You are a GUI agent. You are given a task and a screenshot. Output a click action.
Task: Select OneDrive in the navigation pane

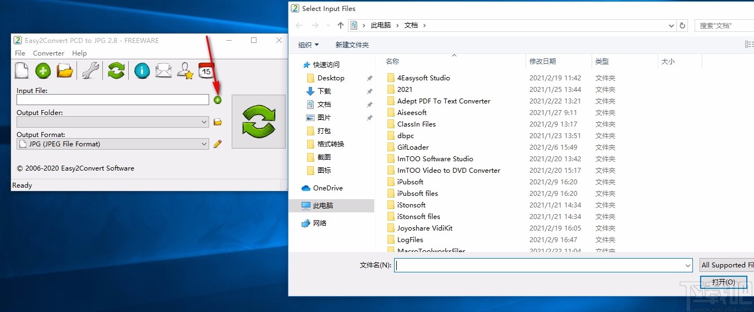327,188
